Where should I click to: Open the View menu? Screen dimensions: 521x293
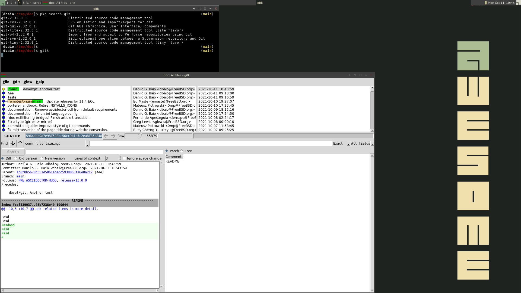tap(28, 82)
